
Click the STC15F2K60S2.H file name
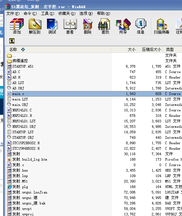tap(26, 143)
